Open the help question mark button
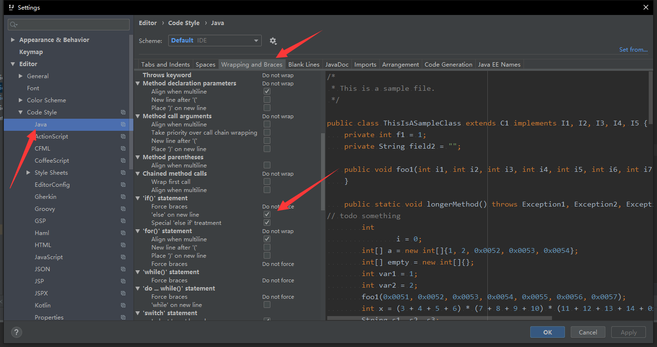Viewport: 657px width, 347px height. (x=16, y=332)
